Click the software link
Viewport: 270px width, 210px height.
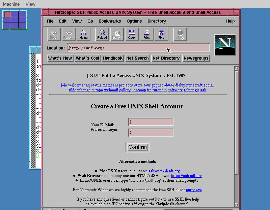click(x=175, y=90)
